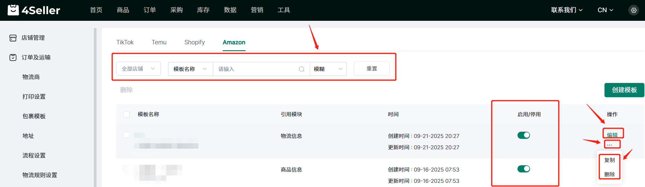Tick the select-all checkbox in table header
Screen dimensions: 645x187
tap(126, 114)
